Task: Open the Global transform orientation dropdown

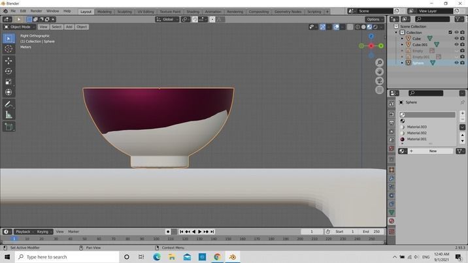Action: [x=167, y=20]
